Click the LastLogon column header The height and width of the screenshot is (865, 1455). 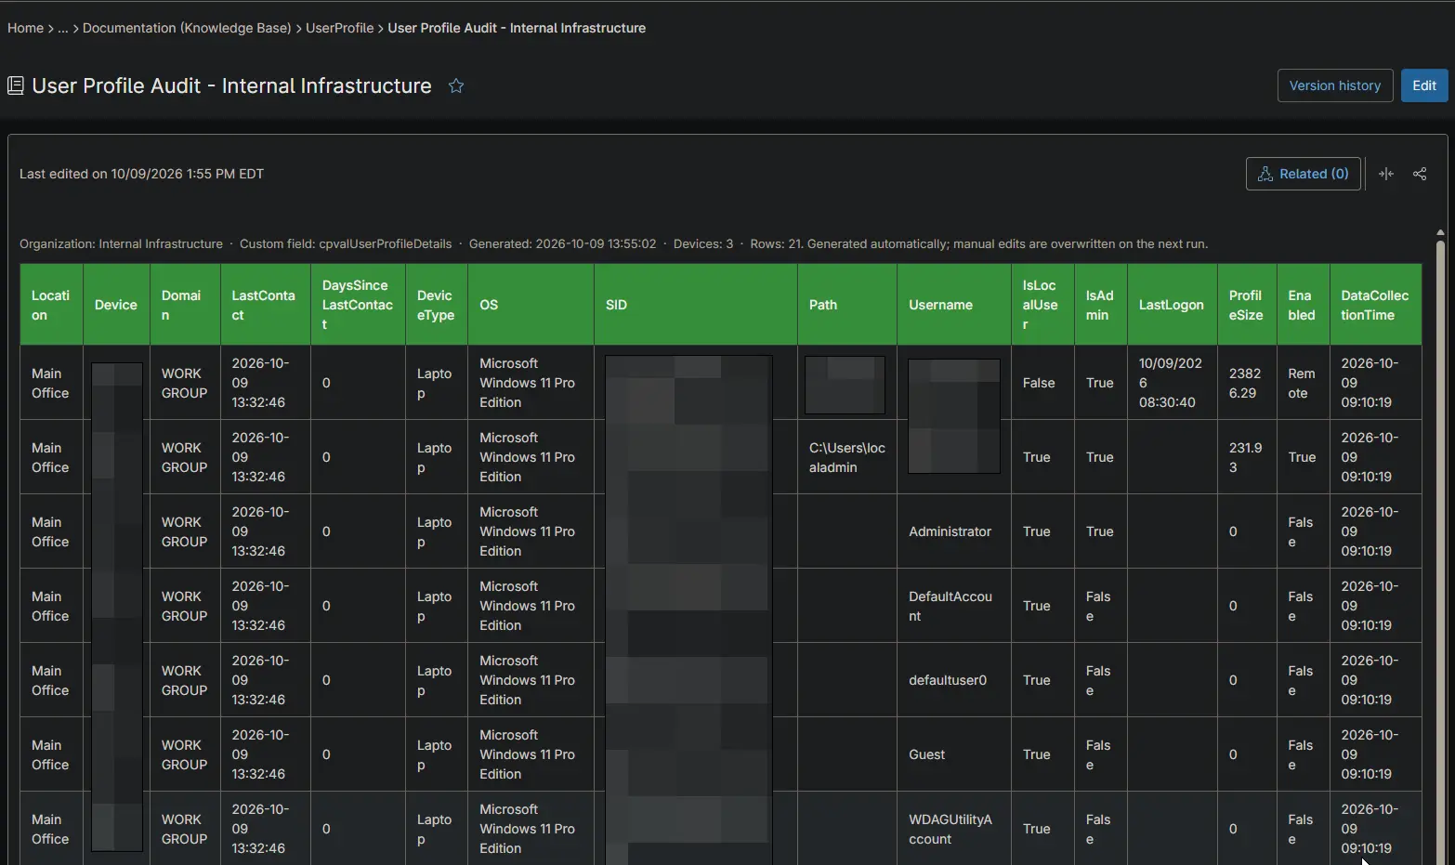click(x=1173, y=305)
